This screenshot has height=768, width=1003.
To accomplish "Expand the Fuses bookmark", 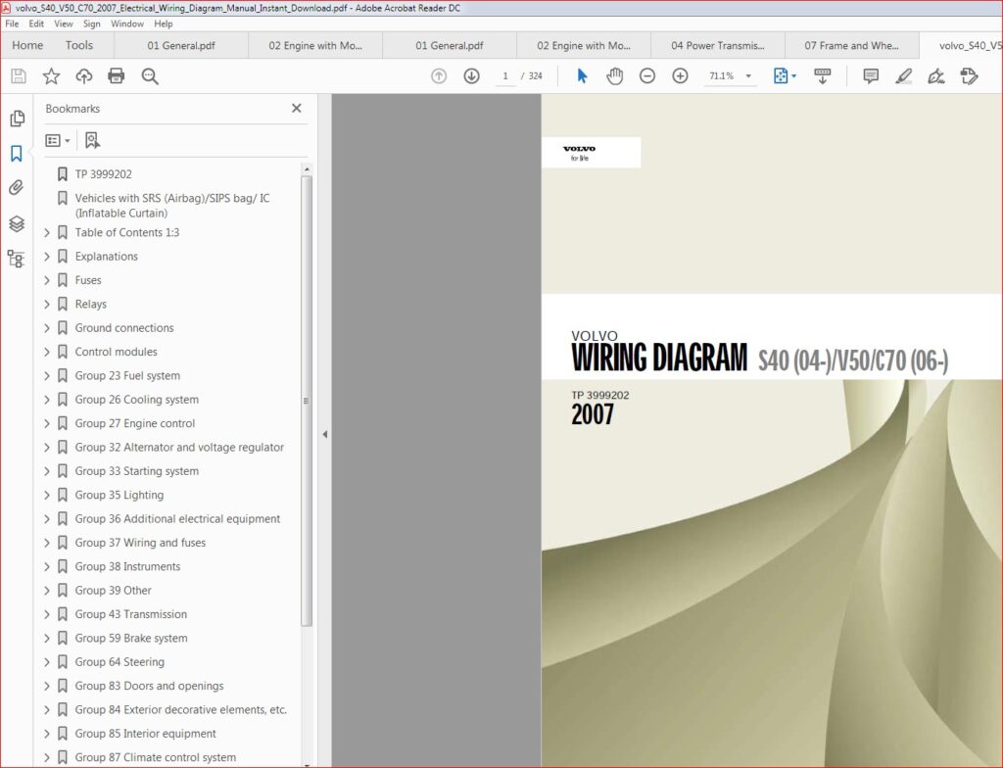I will (47, 280).
